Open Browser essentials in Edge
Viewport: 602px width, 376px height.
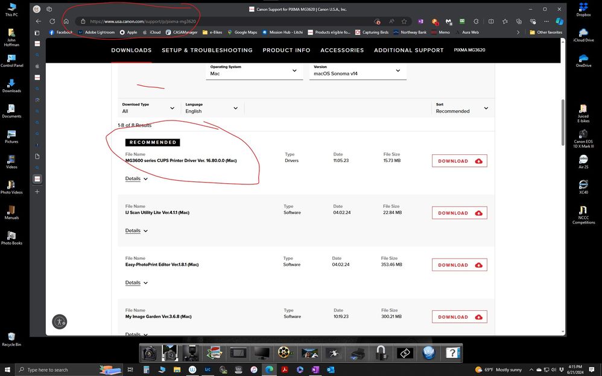[x=533, y=21]
